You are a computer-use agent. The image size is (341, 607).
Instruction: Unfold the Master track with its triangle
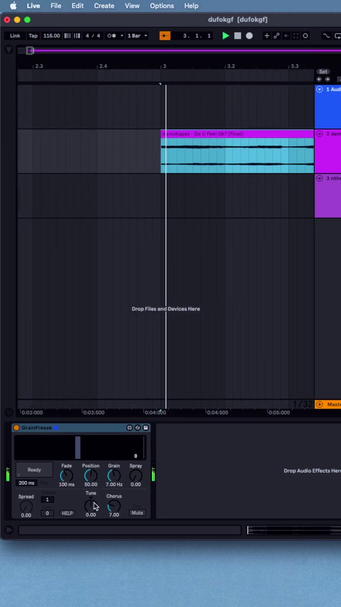319,404
